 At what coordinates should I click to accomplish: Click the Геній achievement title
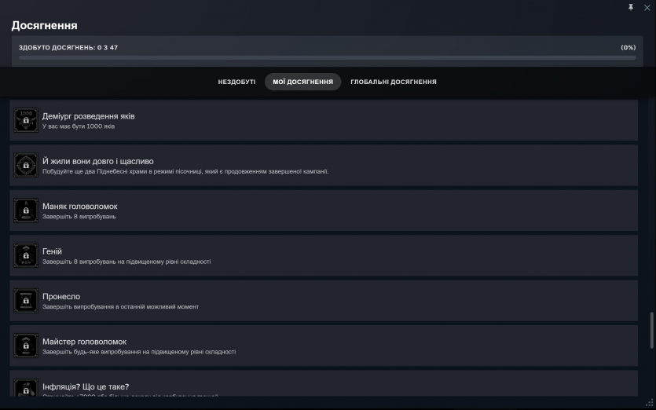52,251
